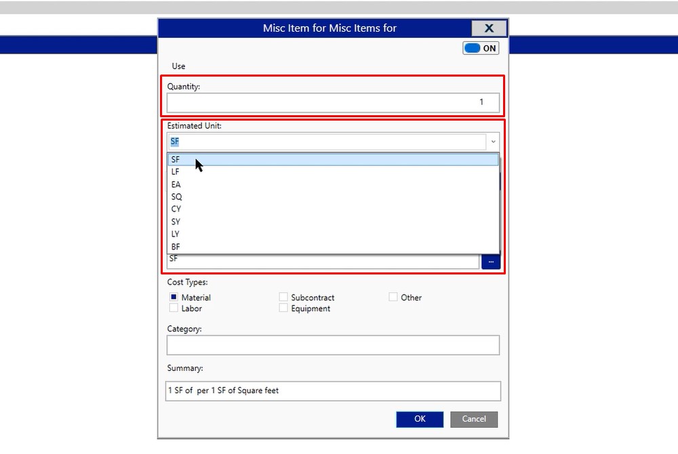Uncheck the Material cost type
The height and width of the screenshot is (454, 678).
174,297
